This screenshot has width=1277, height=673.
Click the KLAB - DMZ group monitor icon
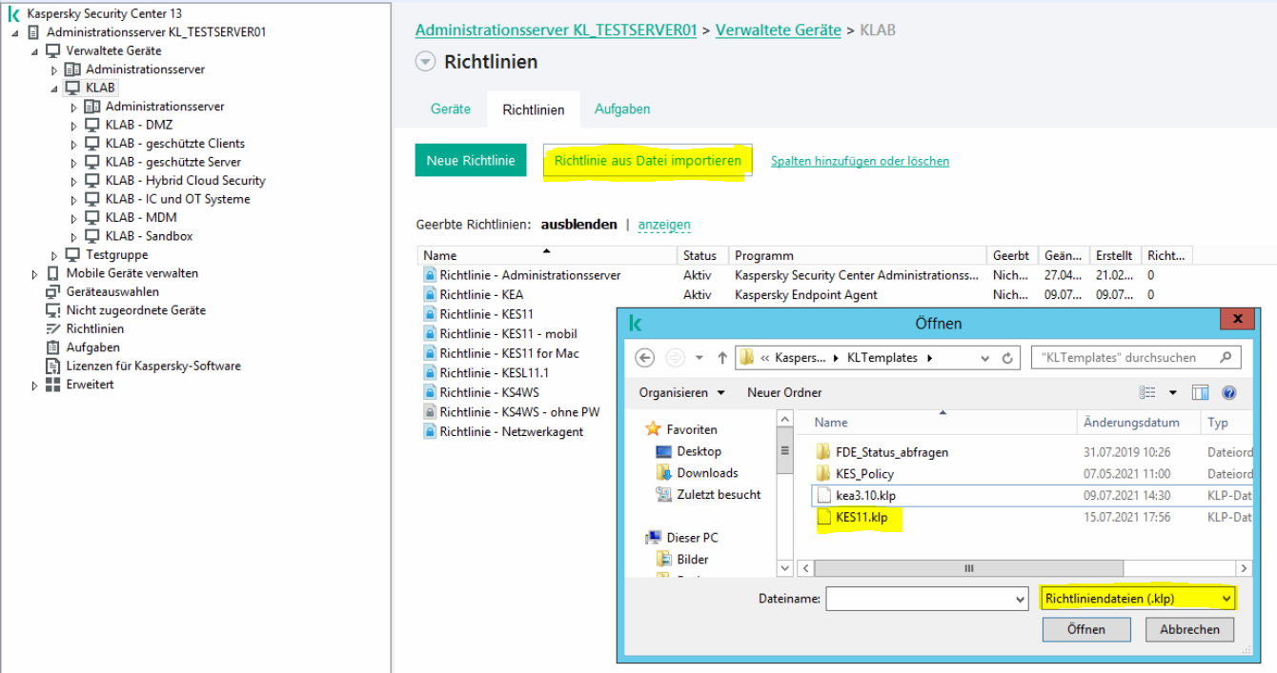pyautogui.click(x=92, y=125)
